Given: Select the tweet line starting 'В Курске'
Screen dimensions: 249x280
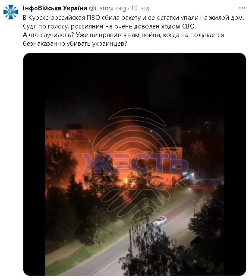Looking at the screenshot, I should (133, 18).
